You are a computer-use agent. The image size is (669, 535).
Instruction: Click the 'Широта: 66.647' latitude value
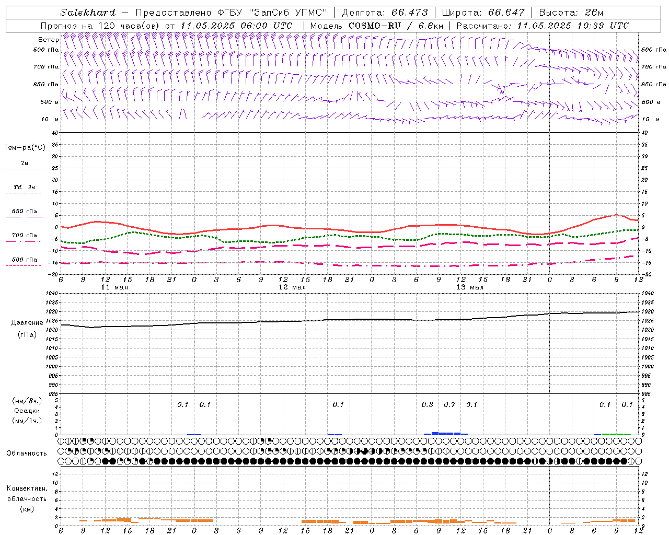click(483, 13)
